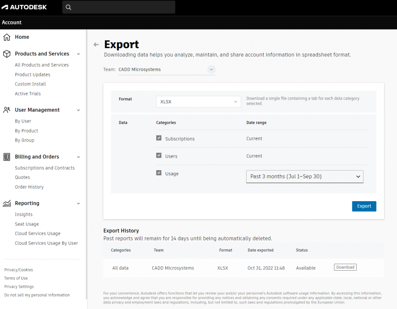Click the Home house icon
Viewport: 397px width, 309px height.
pos(7,37)
